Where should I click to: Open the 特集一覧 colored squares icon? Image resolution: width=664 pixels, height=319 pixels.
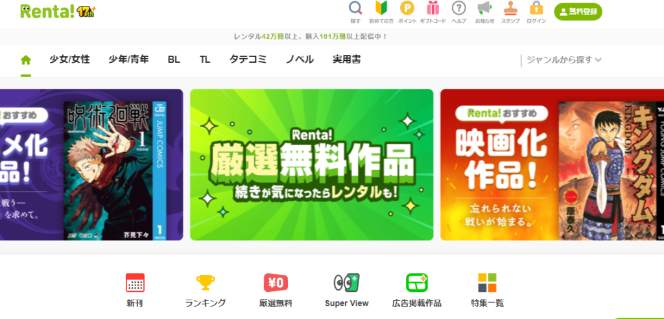[487, 283]
